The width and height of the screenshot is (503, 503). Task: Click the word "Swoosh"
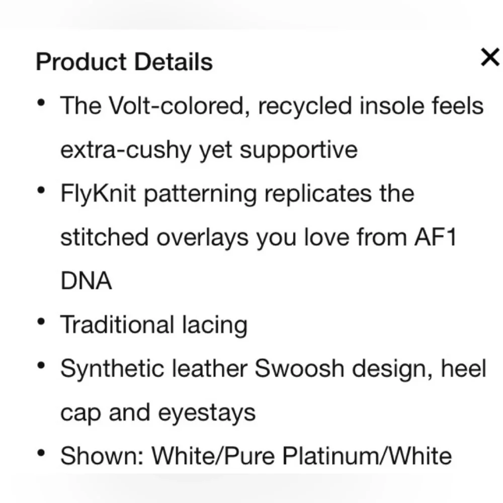pos(299,368)
